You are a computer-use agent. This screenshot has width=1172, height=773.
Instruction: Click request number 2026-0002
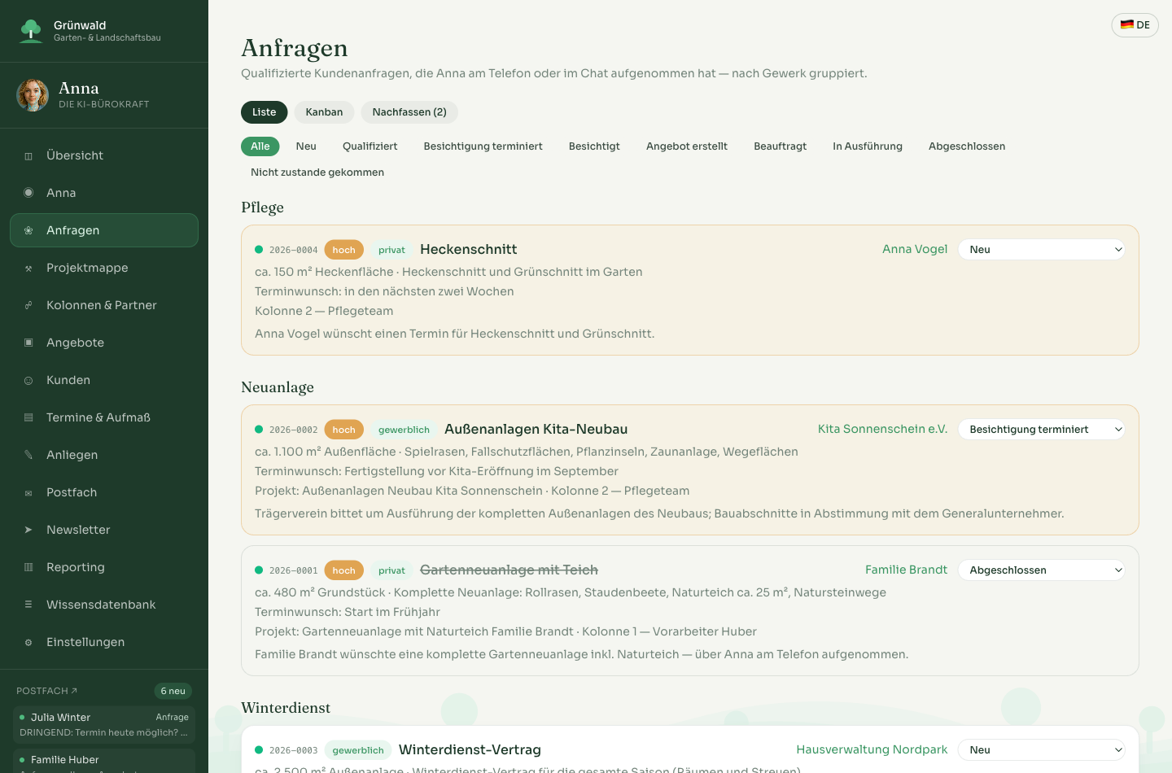[x=294, y=430]
